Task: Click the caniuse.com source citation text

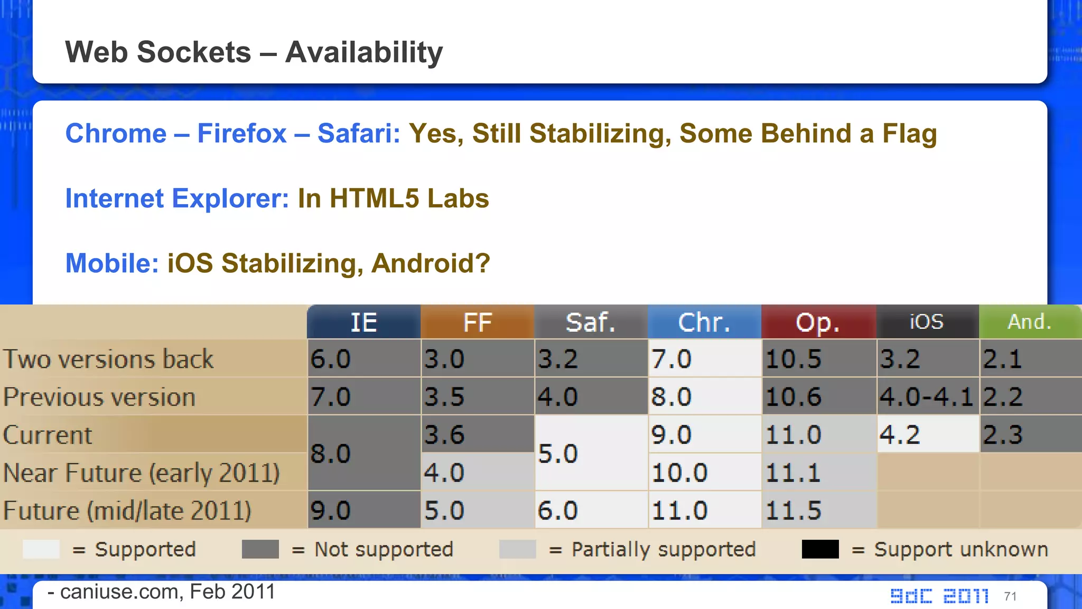Action: coord(161,592)
